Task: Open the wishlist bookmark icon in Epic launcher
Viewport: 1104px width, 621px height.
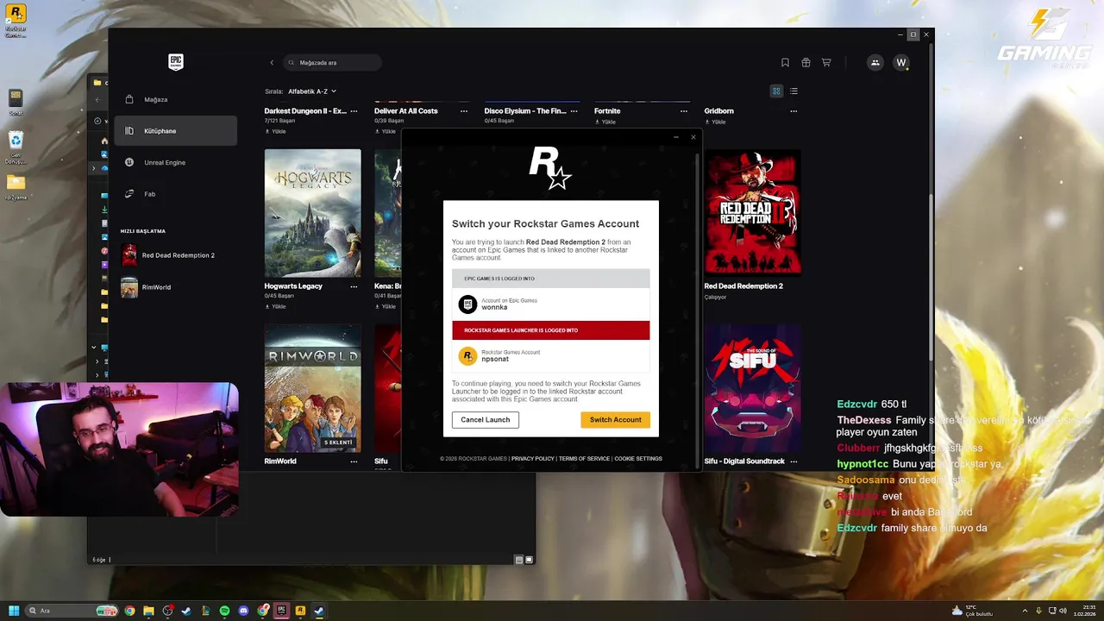Action: click(x=785, y=63)
